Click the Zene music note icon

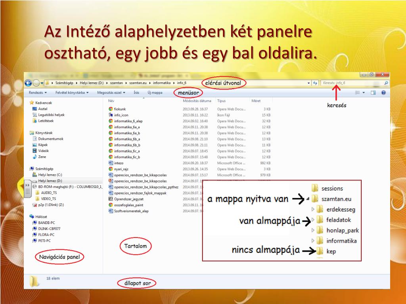click(35, 157)
